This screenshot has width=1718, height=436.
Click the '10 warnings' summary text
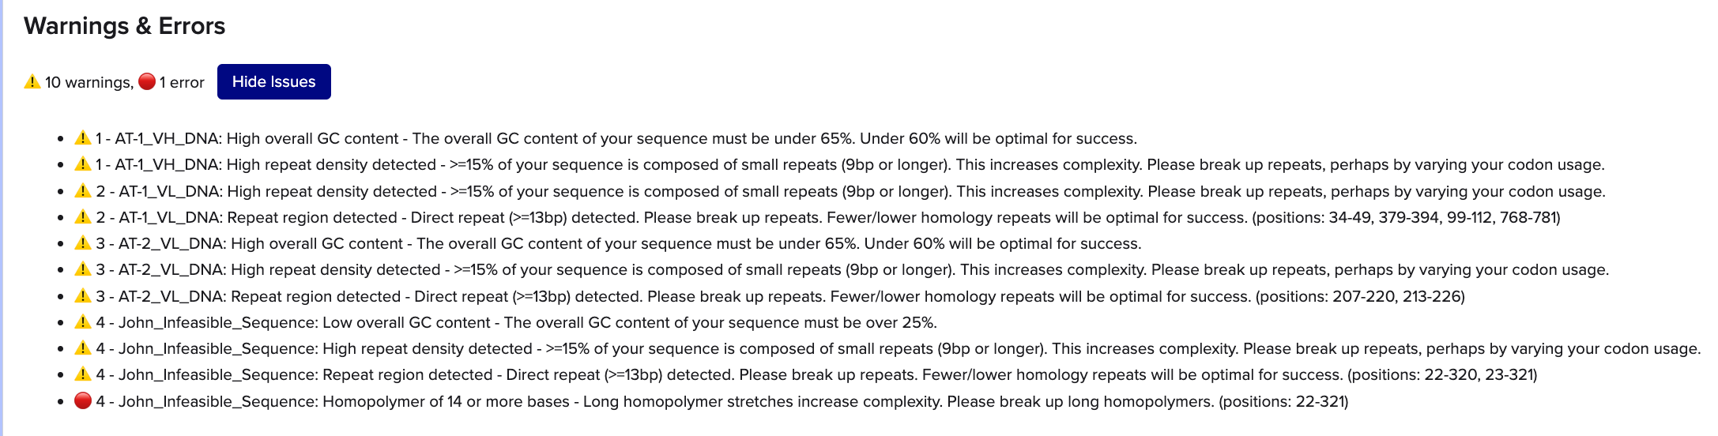[x=89, y=82]
